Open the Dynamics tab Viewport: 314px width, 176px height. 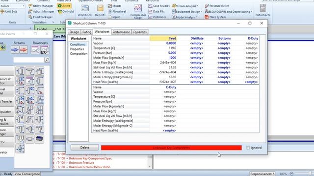pos(140,32)
